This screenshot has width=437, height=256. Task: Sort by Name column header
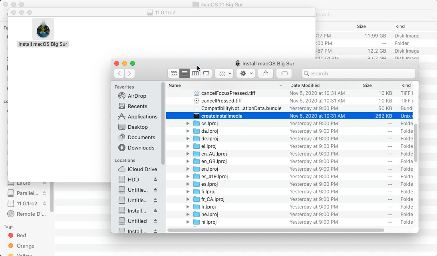(x=226, y=85)
